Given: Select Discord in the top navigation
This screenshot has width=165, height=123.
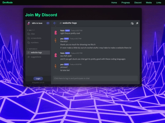Looking at the screenshot, I should pos(138,3).
